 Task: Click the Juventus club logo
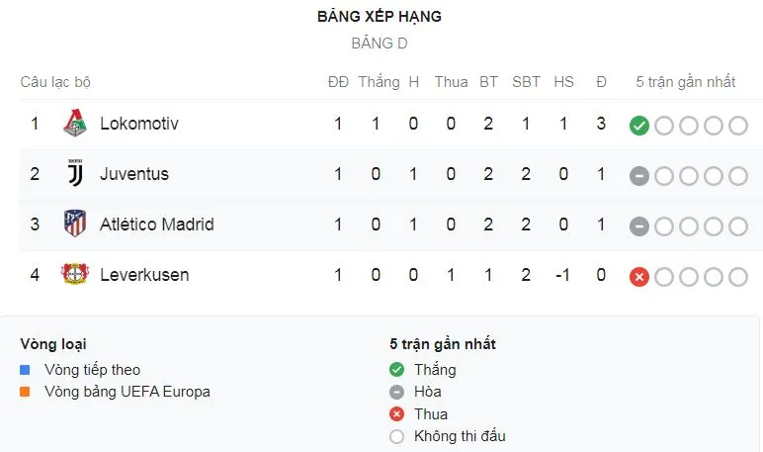tap(75, 174)
